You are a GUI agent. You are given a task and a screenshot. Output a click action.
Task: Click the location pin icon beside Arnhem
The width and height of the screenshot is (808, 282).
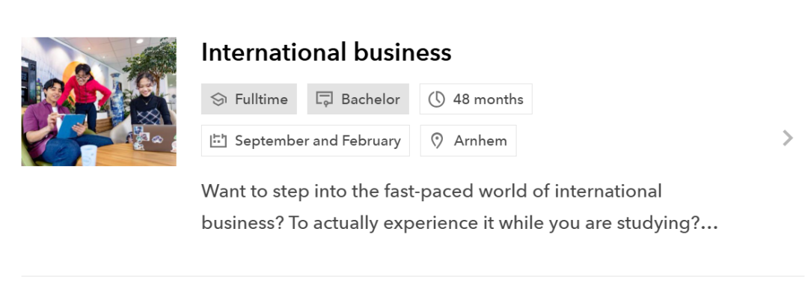pyautogui.click(x=437, y=141)
